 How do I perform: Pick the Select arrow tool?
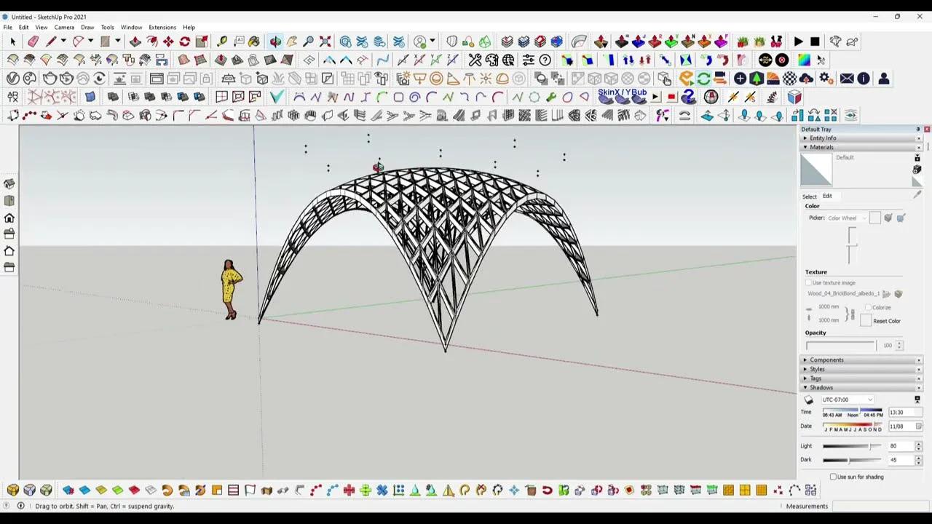[x=12, y=41]
